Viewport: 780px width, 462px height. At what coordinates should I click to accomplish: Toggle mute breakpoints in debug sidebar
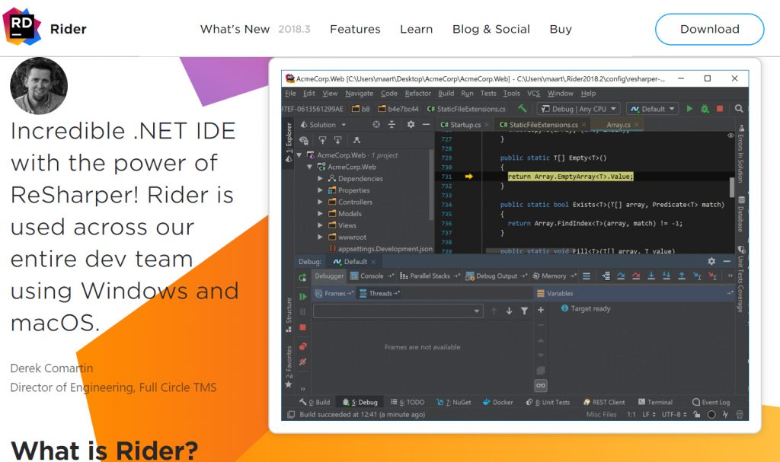(x=303, y=362)
